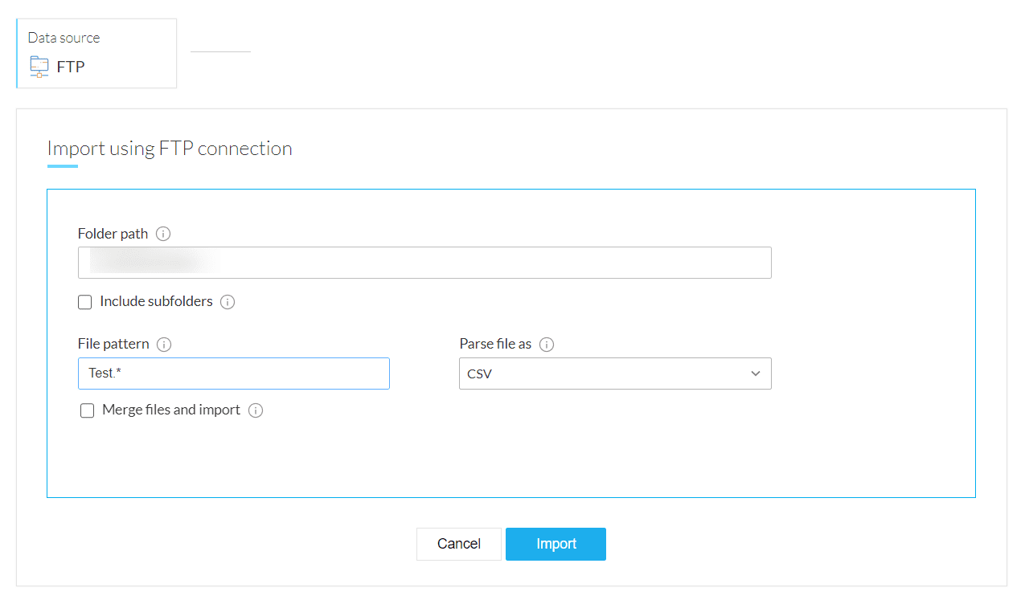Click the Parse file as label text

click(x=495, y=344)
